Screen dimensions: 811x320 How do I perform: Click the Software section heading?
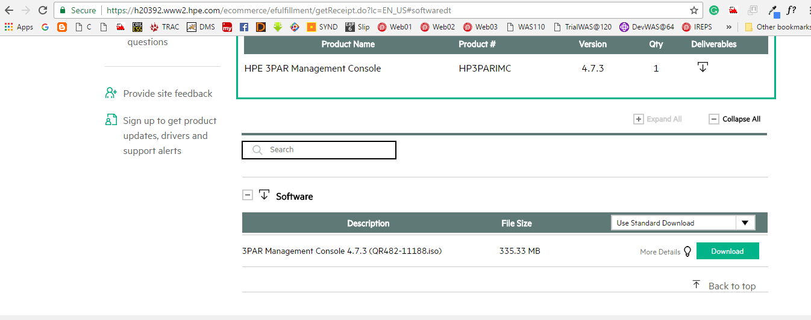[295, 196]
